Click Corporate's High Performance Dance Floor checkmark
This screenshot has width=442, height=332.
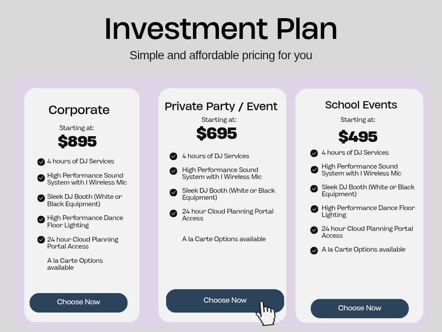coord(41,219)
